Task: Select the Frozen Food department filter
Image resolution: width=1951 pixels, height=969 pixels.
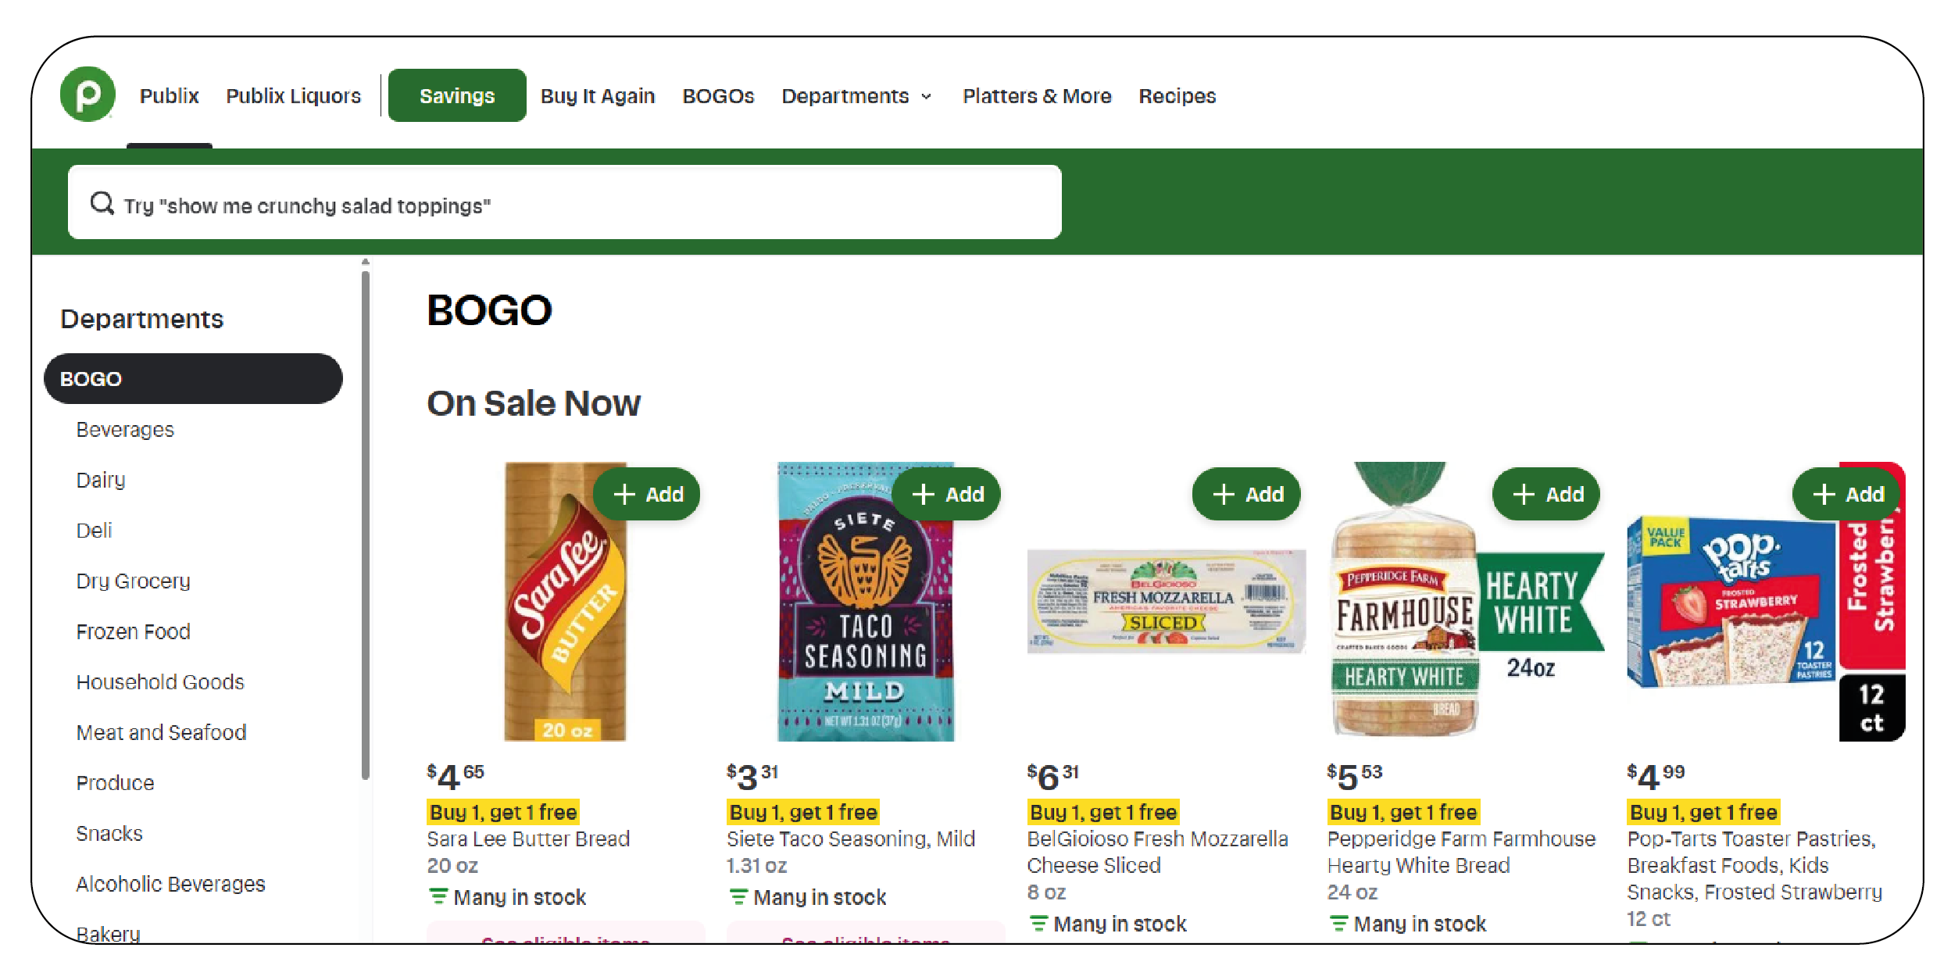Action: [x=133, y=631]
